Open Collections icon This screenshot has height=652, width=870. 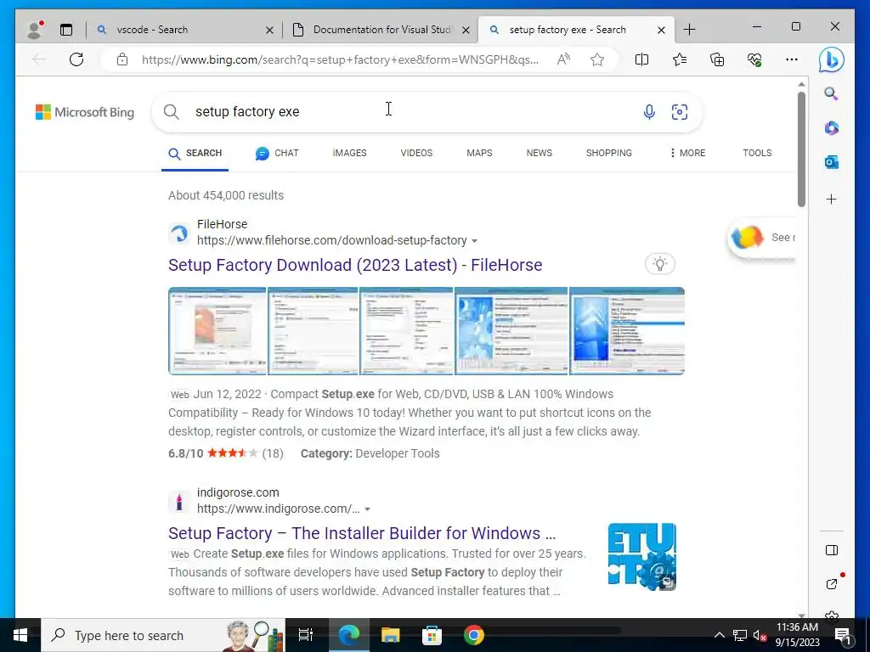click(717, 59)
